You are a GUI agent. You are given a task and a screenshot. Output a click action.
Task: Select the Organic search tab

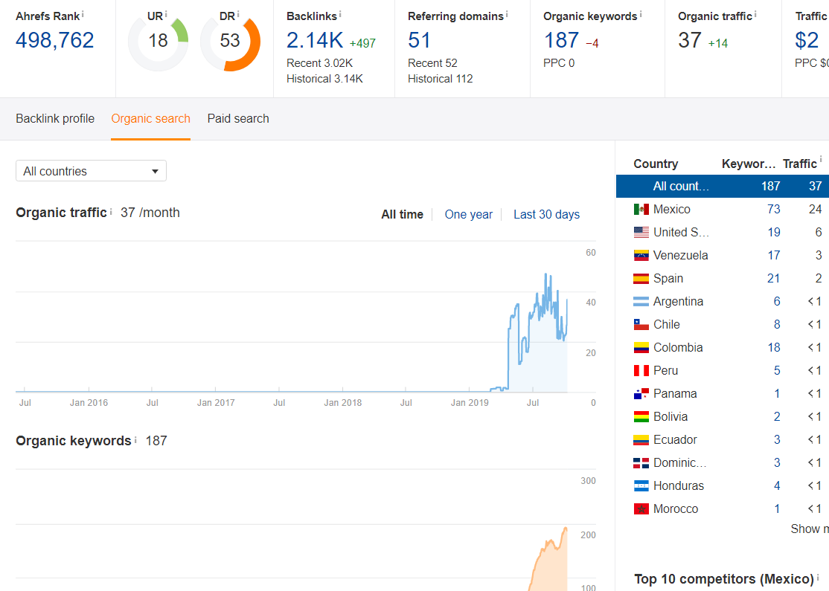[x=150, y=118]
